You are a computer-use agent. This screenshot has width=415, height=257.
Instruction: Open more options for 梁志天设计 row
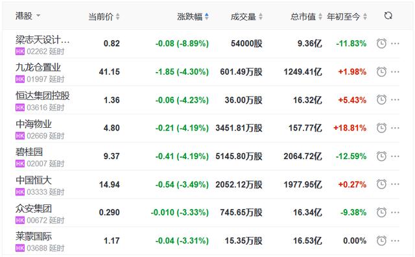[395, 43]
